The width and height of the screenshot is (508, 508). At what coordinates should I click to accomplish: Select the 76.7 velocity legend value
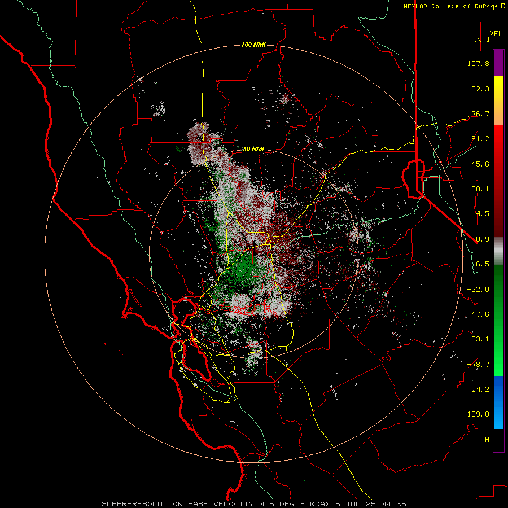click(480, 113)
